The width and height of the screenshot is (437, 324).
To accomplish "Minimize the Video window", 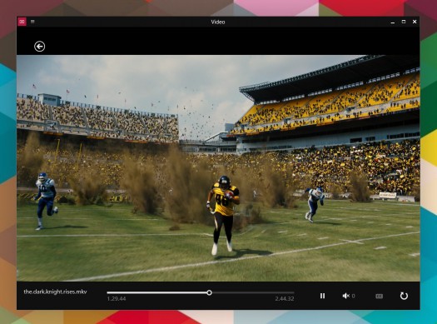I will click(x=393, y=22).
